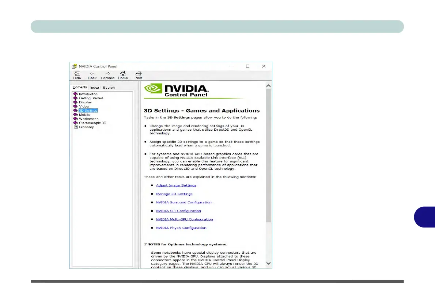
Task: Select the Mobile topic
Action: click(84, 115)
